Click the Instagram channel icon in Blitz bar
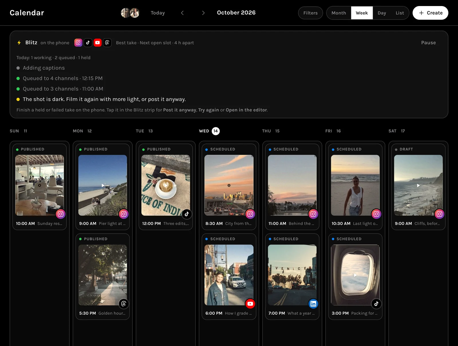The height and width of the screenshot is (346, 458). pyautogui.click(x=78, y=43)
